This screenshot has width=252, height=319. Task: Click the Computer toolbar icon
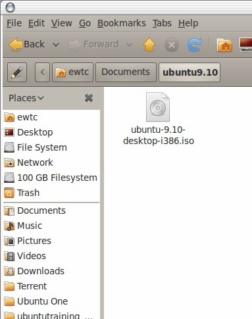coord(246,45)
